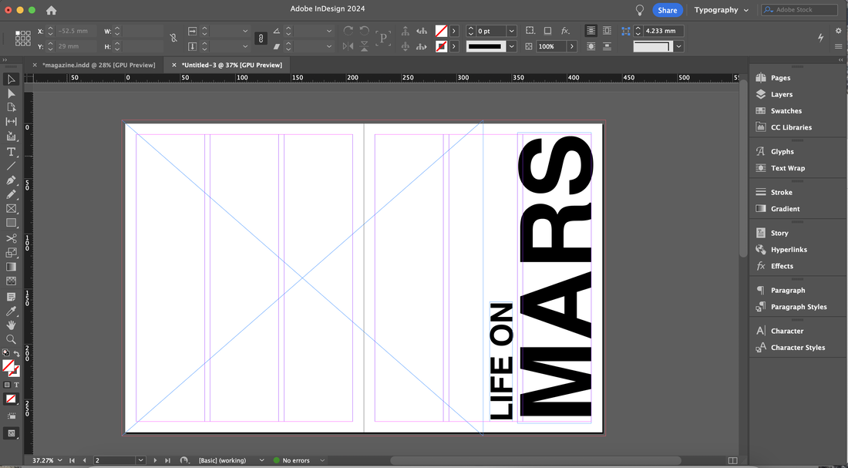The image size is (848, 468).
Task: Select the Note tool
Action: click(x=11, y=297)
